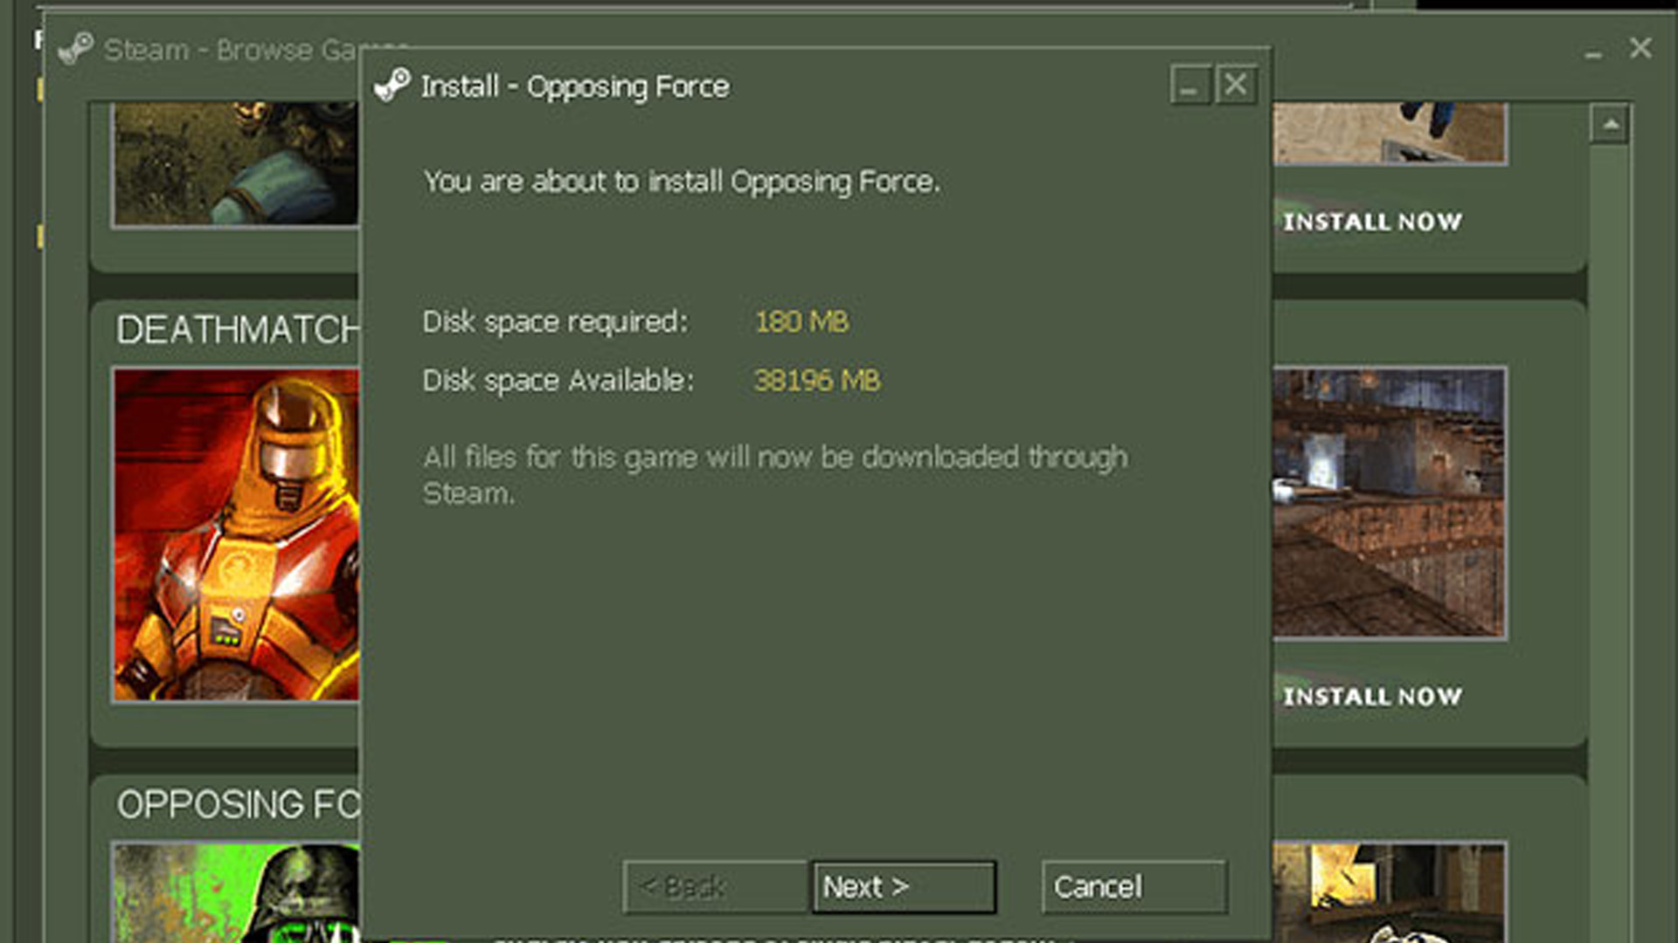Click the close button on install dialog

[x=1233, y=84]
